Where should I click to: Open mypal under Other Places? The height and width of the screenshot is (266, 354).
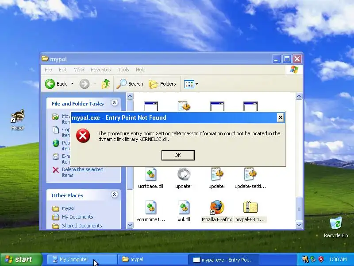(68, 208)
